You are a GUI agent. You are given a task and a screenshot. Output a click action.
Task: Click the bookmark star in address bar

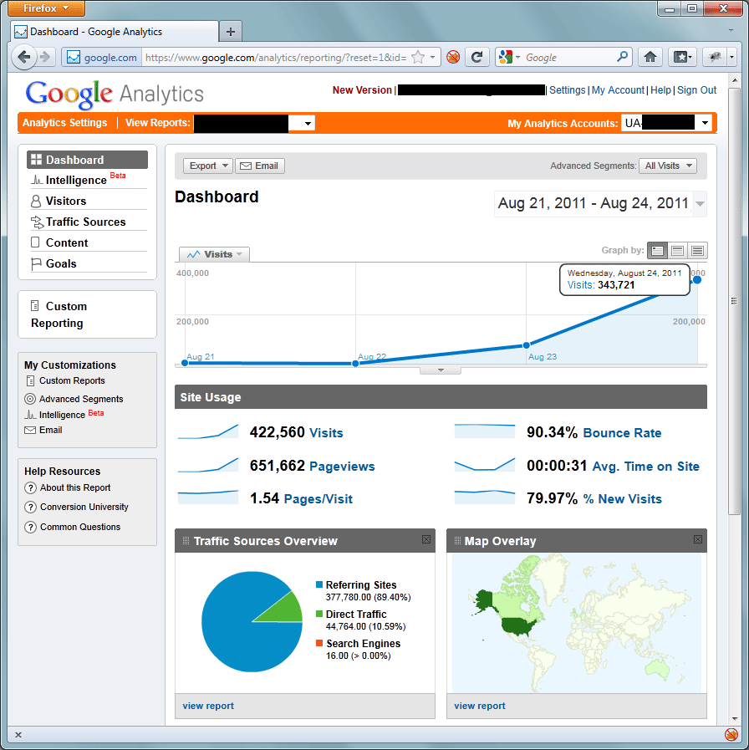[418, 58]
